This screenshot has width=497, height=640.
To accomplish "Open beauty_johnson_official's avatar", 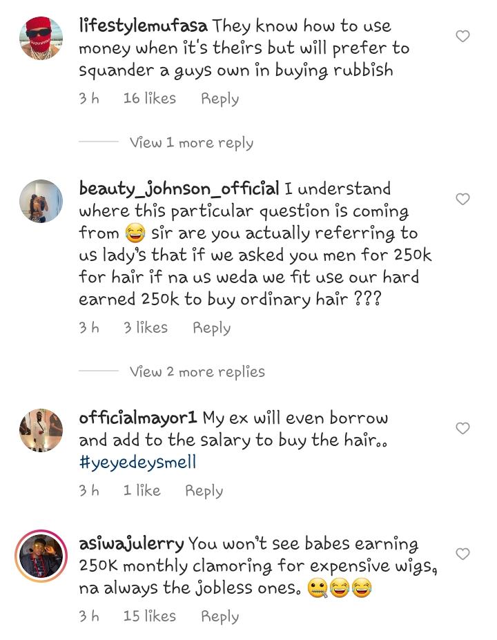I will coord(41,201).
